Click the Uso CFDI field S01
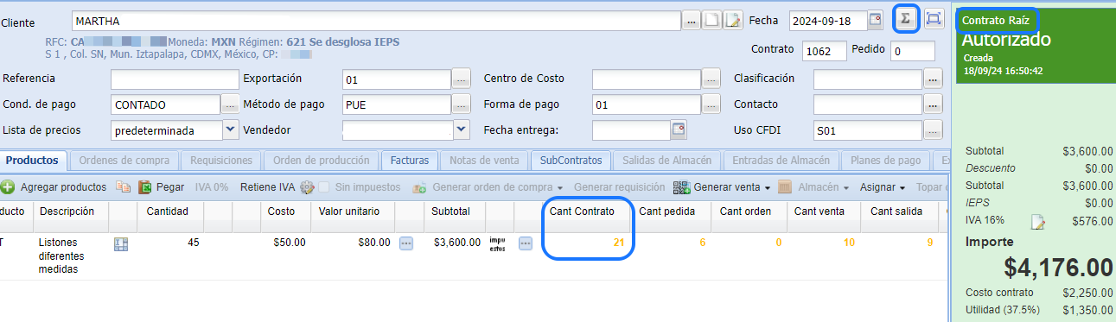 (x=868, y=130)
